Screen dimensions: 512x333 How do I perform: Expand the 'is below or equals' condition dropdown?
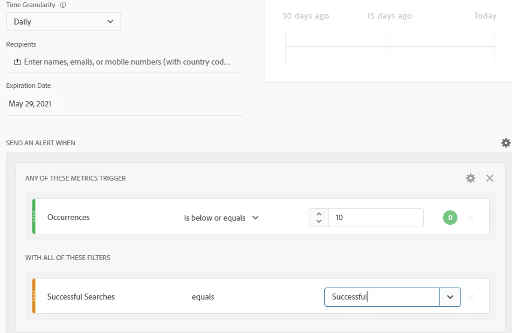pyautogui.click(x=221, y=218)
